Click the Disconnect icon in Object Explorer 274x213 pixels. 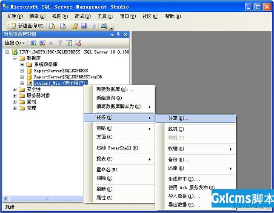42,43
